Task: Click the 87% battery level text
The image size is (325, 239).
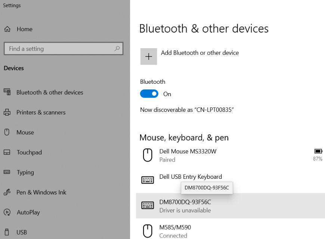Action: pyautogui.click(x=318, y=159)
